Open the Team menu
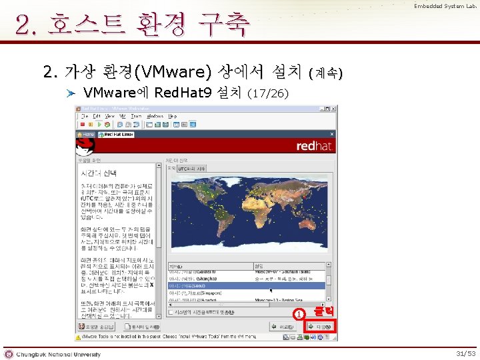Viewport: 480px width, 360px height. pos(136,116)
